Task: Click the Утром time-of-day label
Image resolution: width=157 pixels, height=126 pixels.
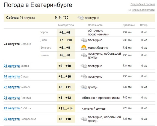Action: coord(44,32)
